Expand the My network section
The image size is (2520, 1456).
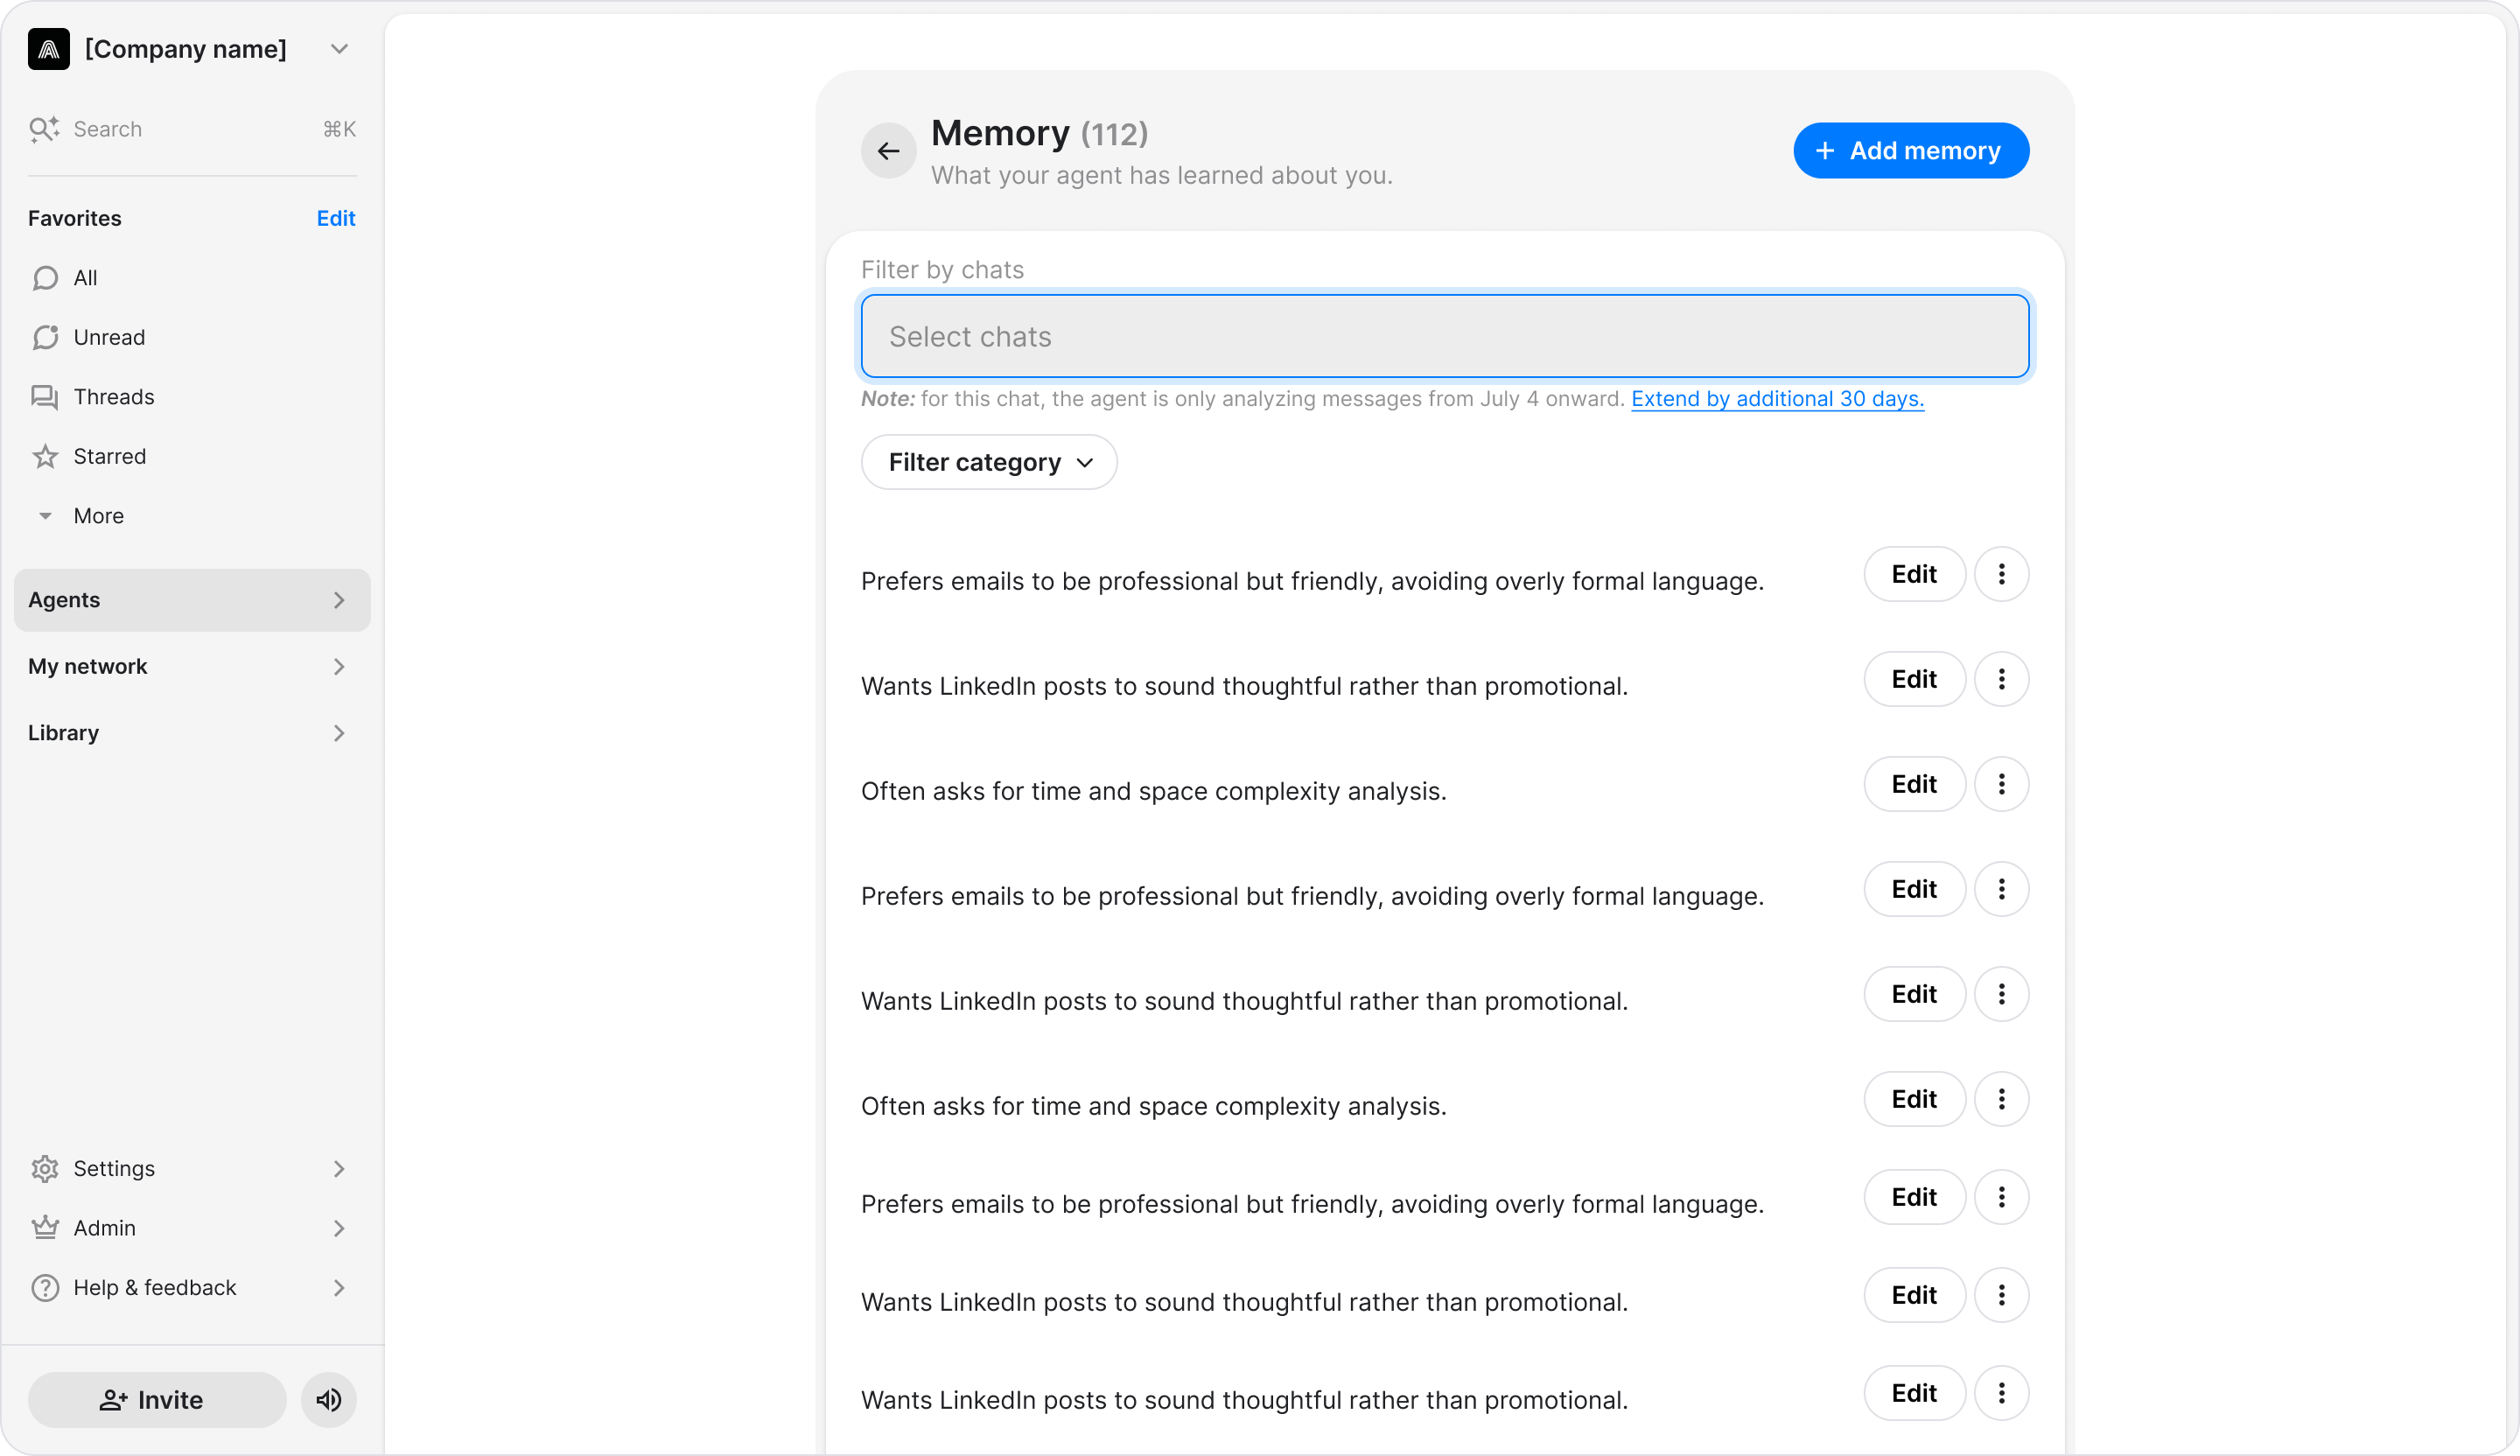[x=192, y=666]
